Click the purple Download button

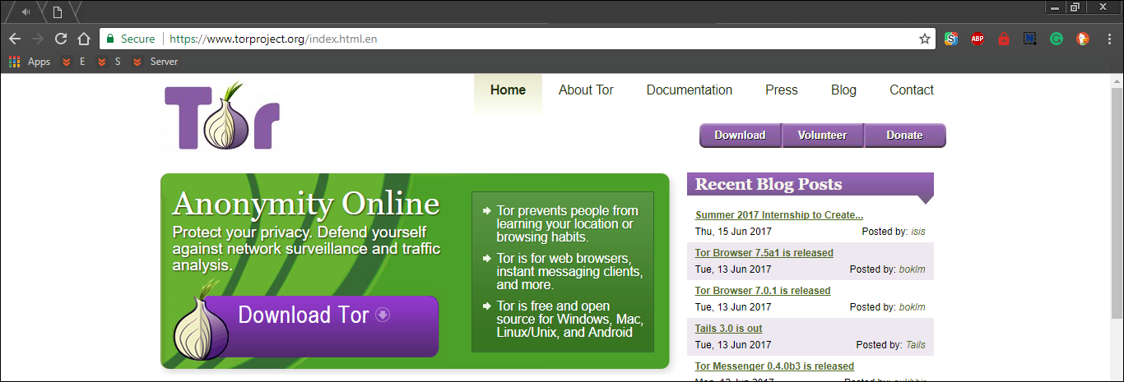click(x=740, y=136)
